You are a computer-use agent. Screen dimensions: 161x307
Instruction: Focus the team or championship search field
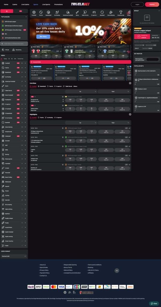[x=14, y=44]
